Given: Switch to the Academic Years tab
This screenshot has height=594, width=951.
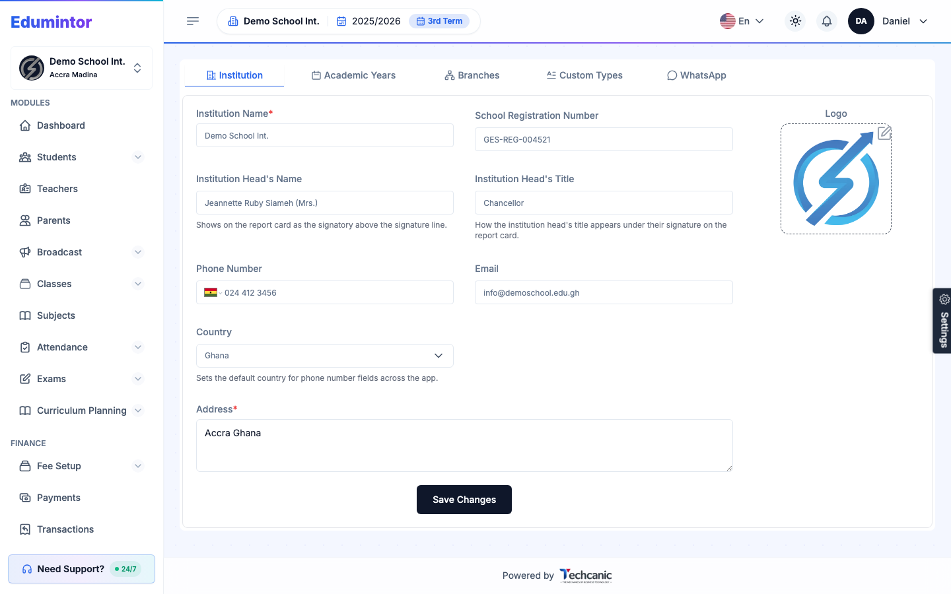Looking at the screenshot, I should coord(353,75).
